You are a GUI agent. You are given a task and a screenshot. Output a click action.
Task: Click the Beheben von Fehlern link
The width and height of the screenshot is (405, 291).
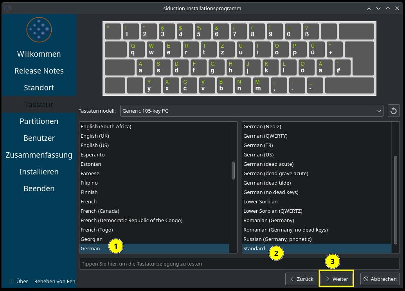click(55, 281)
